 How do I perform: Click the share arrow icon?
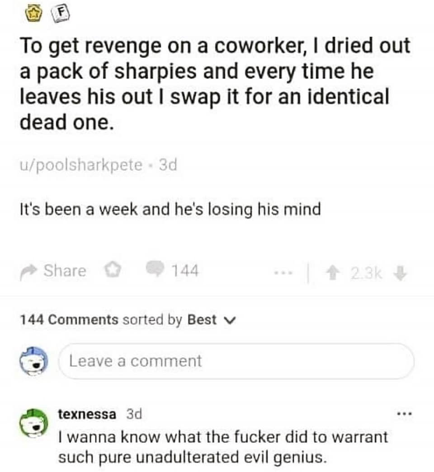(x=28, y=272)
